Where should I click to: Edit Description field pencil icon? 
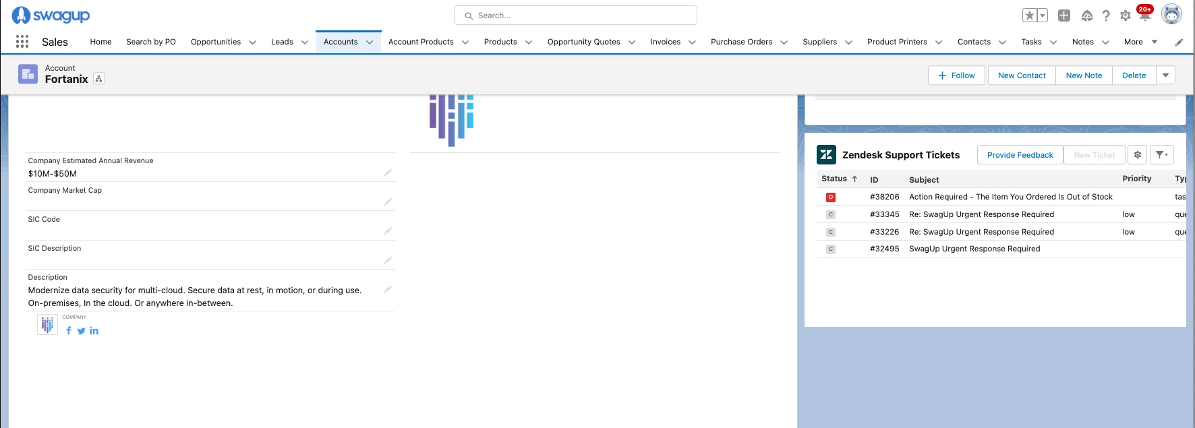(x=388, y=289)
